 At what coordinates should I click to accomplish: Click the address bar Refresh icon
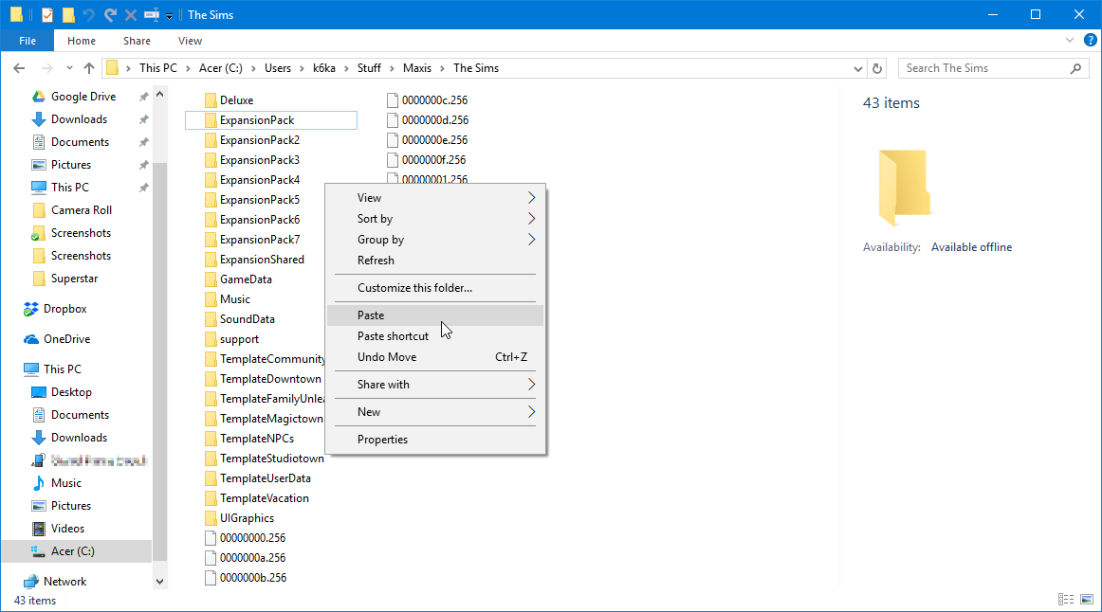tap(877, 68)
